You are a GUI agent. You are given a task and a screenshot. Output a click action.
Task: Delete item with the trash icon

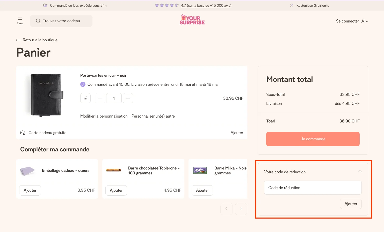click(x=85, y=98)
